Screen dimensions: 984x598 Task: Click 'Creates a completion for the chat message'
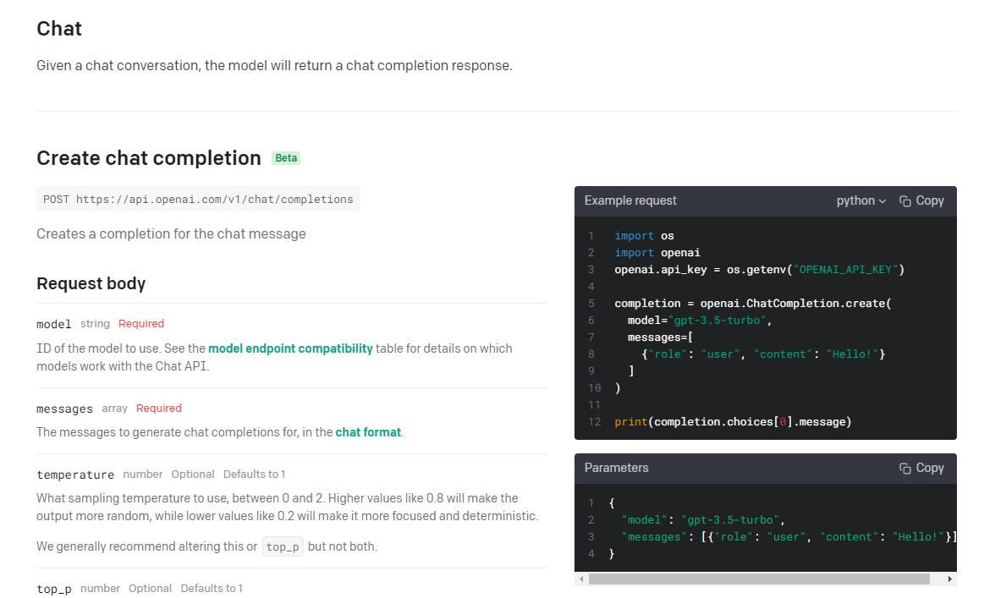pyautogui.click(x=171, y=234)
